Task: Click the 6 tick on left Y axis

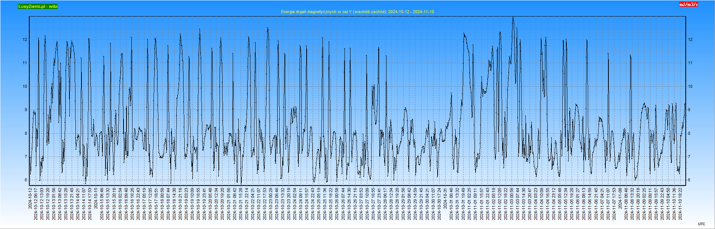Action: pyautogui.click(x=26, y=180)
